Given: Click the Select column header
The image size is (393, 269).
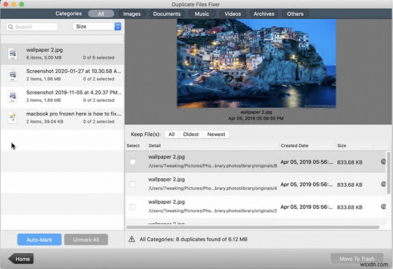Looking at the screenshot, I should (x=133, y=145).
